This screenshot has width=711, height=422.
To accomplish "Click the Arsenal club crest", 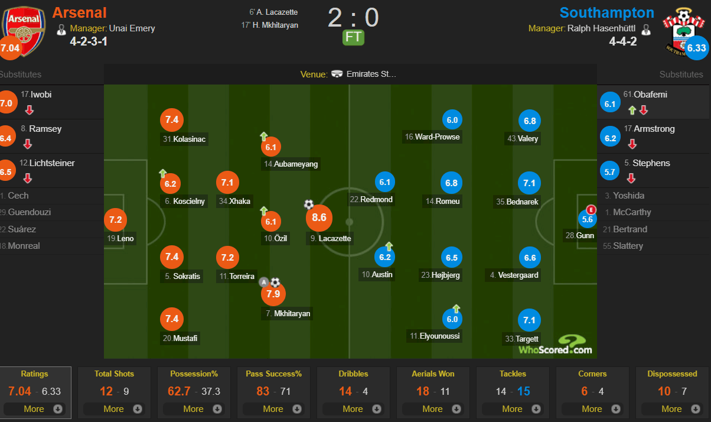I will coord(24,28).
